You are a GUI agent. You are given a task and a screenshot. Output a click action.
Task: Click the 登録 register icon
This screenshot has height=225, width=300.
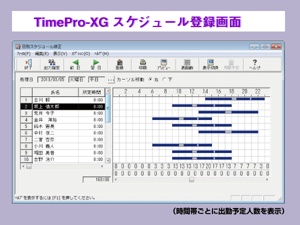(x=119, y=64)
